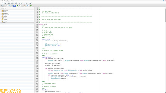Click the "@debugSprite.redraw()" code line
Image resolution: width=166 pixels, height=93 pixels.
pos(59,78)
